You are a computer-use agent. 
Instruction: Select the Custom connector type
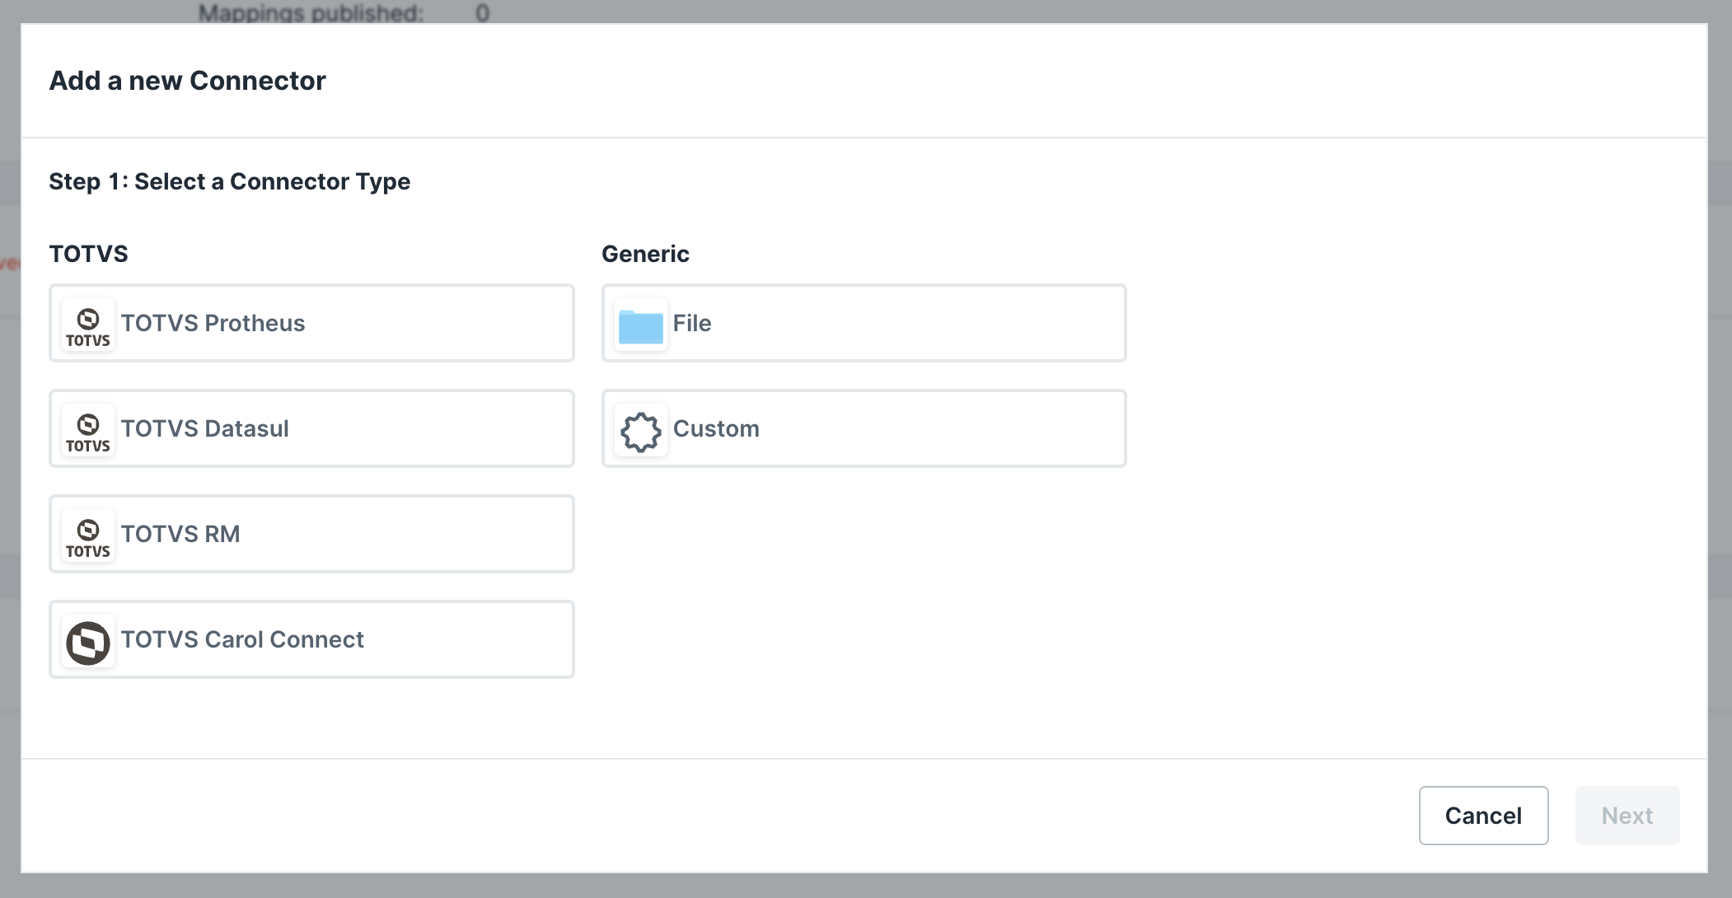click(864, 428)
